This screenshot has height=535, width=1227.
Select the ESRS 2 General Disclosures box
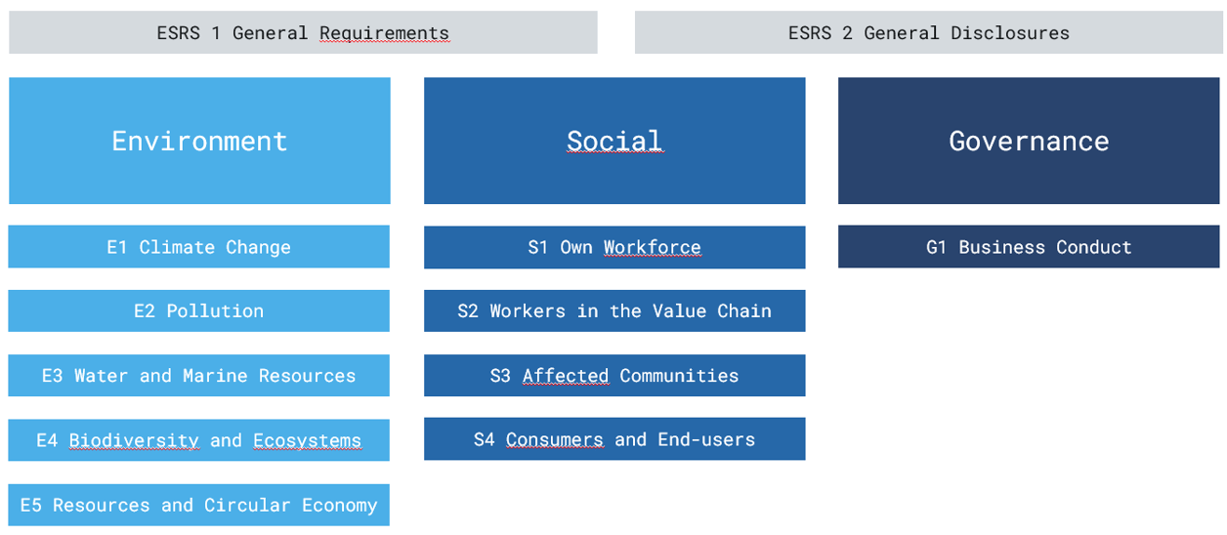pyautogui.click(x=928, y=32)
